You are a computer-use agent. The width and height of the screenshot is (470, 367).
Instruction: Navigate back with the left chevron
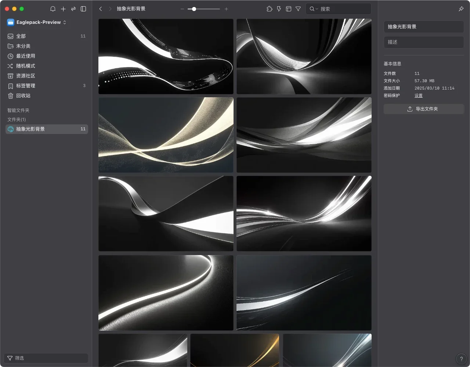[x=101, y=9]
